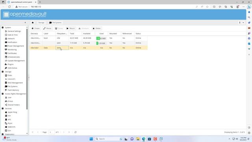Screen dimensions: 252x142
Task: Open File Explorer from the taskbar
Action: point(138,139)
